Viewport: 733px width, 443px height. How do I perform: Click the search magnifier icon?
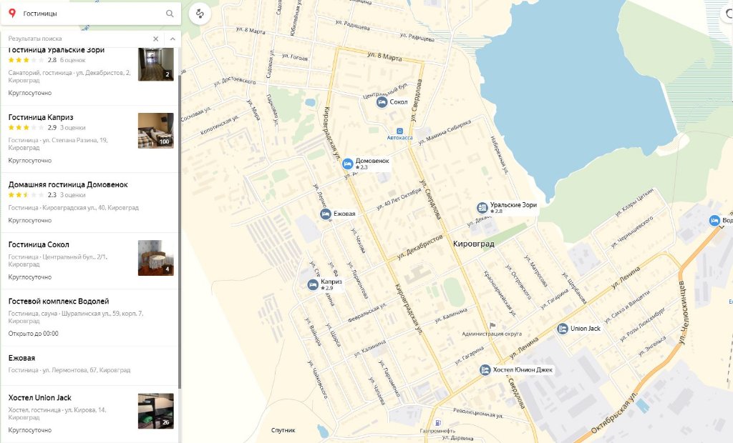[170, 14]
